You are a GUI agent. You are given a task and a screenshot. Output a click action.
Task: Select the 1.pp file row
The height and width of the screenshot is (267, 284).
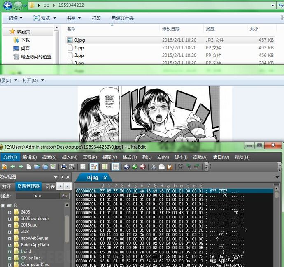tap(170, 48)
